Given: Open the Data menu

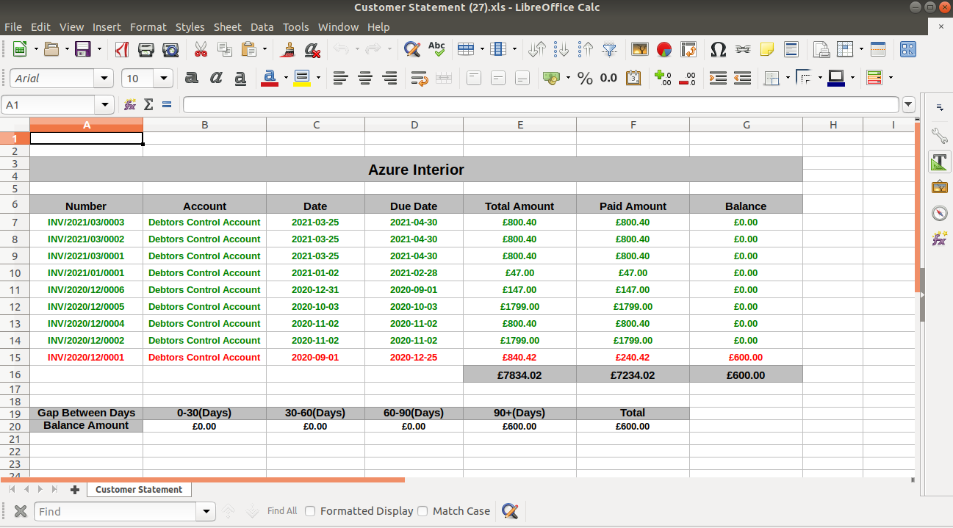Looking at the screenshot, I should pyautogui.click(x=262, y=27).
